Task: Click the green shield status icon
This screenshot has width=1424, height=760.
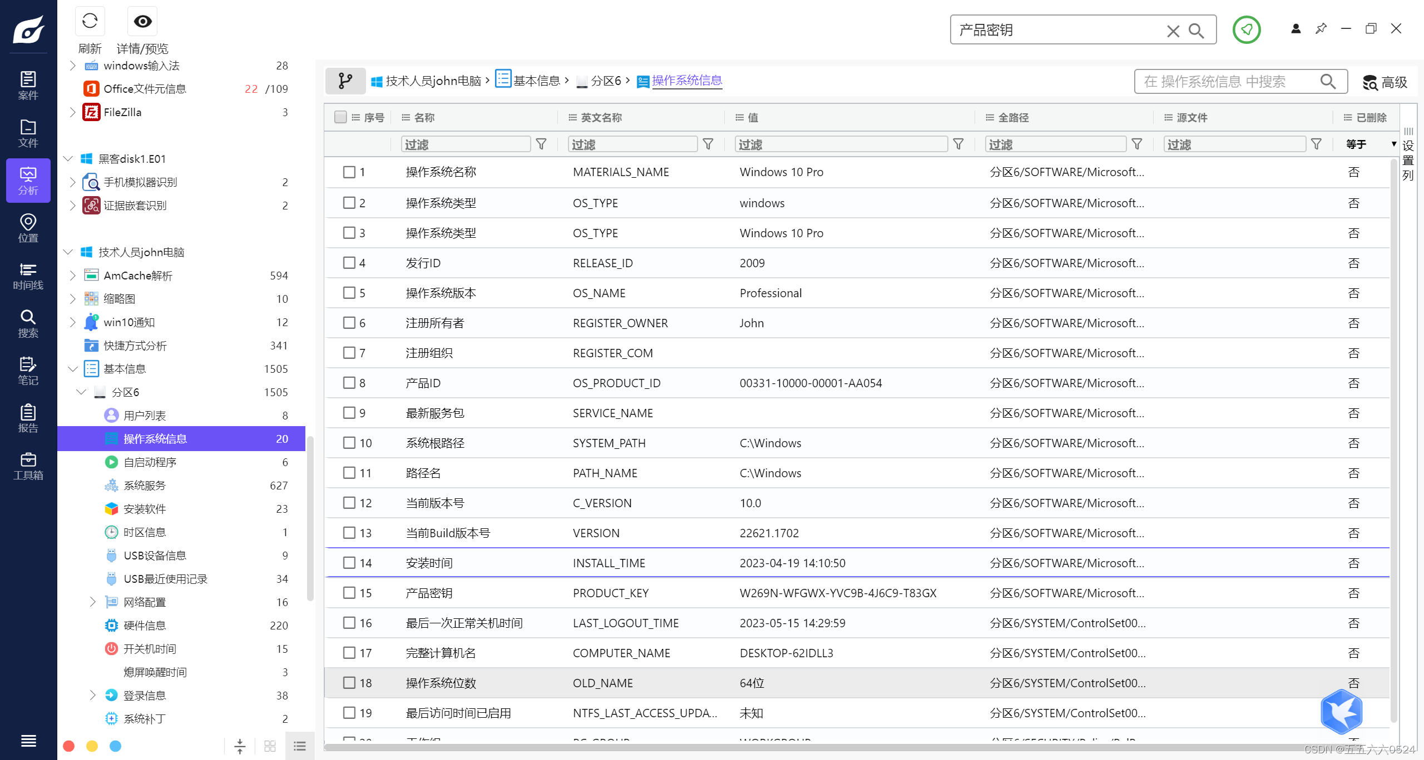Action: (x=1246, y=29)
